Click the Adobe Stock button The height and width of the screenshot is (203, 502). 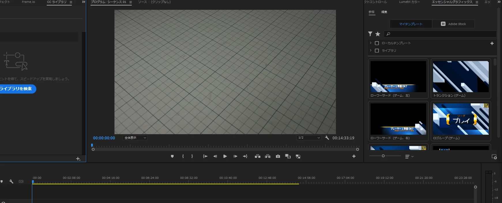453,24
